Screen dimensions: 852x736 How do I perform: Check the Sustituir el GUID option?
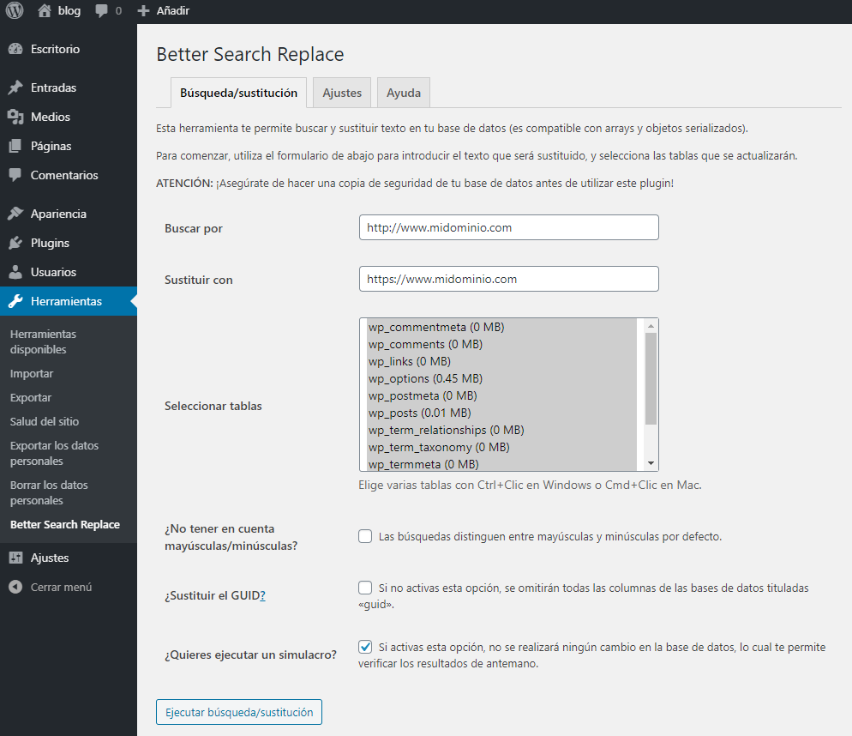pyautogui.click(x=363, y=588)
